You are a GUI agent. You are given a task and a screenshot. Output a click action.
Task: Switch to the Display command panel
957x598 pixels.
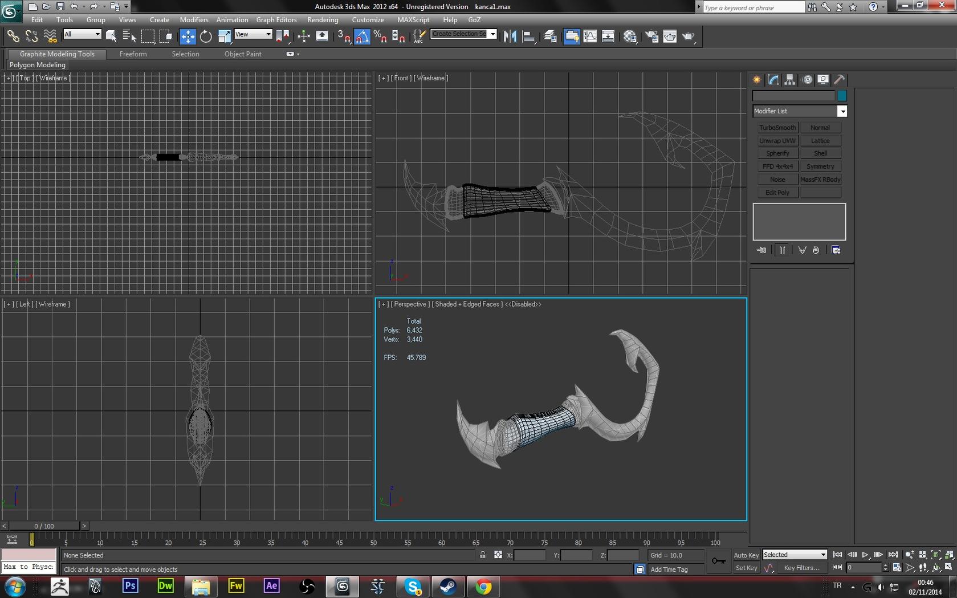tap(823, 80)
